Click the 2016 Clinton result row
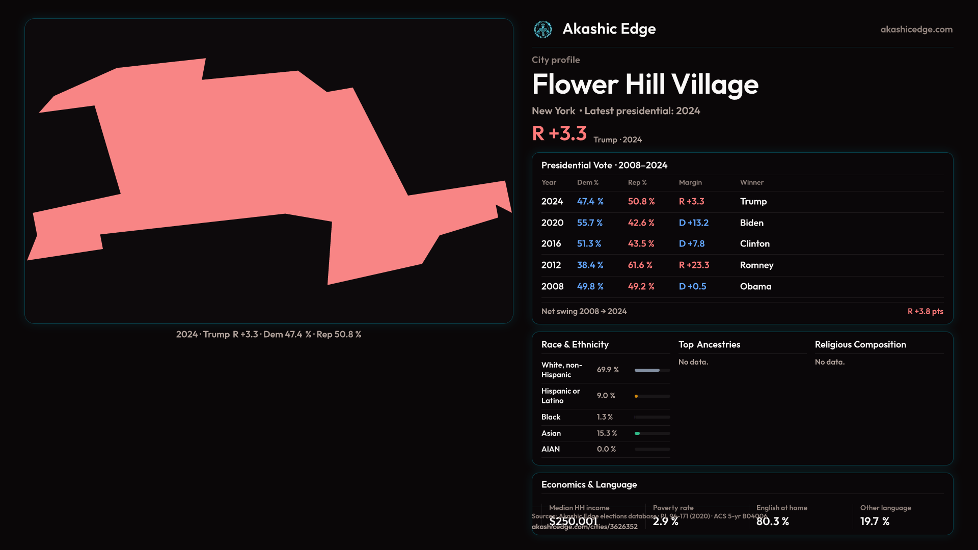The image size is (978, 550). [x=742, y=244]
